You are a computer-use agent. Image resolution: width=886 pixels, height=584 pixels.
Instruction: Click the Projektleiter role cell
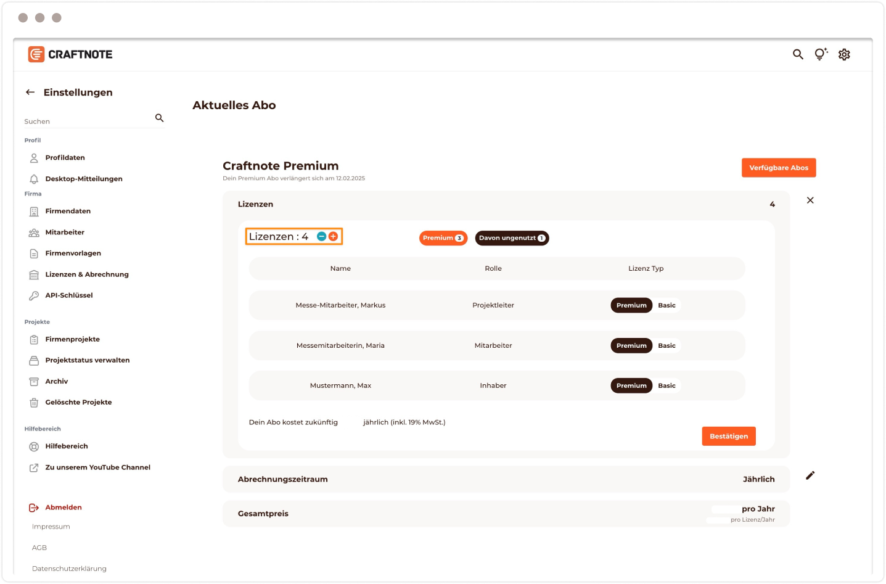(493, 305)
